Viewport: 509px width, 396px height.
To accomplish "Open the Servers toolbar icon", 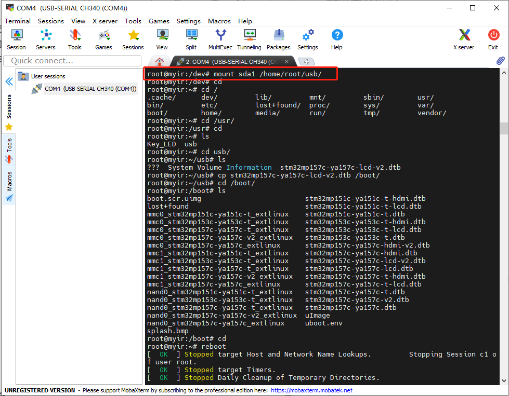I will point(45,39).
